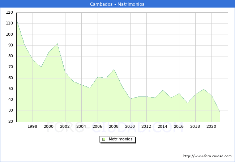Click the x-axis year label 2014
The width and height of the screenshot is (235, 162).
pyautogui.click(x=162, y=126)
